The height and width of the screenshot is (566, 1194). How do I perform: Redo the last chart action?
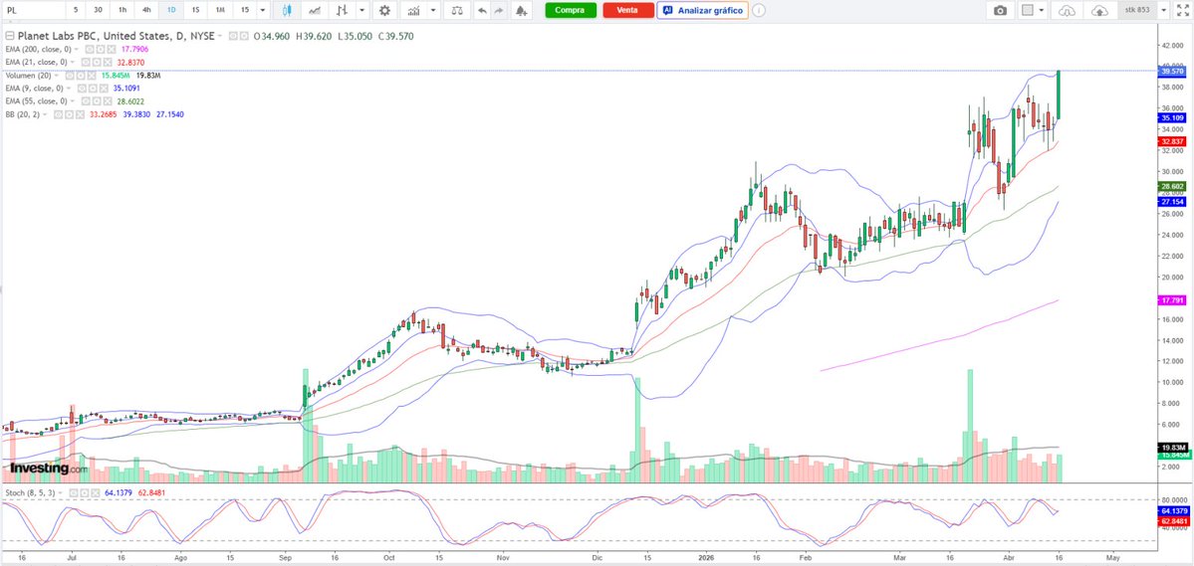500,11
